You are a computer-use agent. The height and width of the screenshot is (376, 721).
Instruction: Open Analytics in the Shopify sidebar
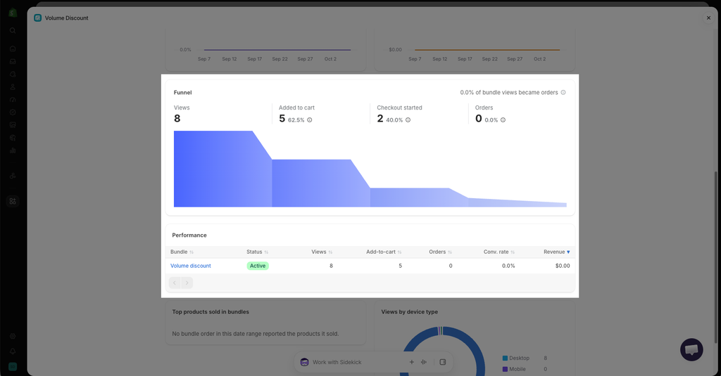click(x=13, y=150)
